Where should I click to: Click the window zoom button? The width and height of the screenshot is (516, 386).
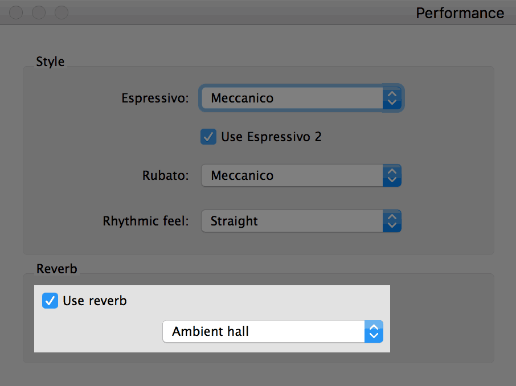click(x=61, y=13)
